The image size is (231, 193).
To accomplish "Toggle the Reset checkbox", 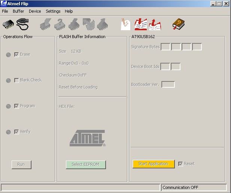I will coord(180,164).
